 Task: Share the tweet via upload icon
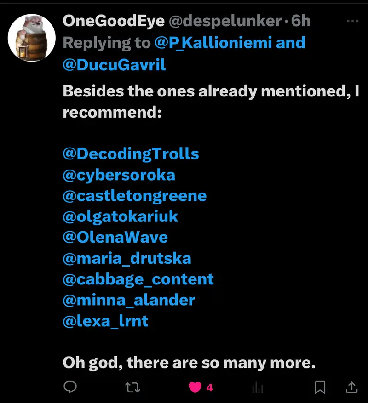click(x=351, y=387)
